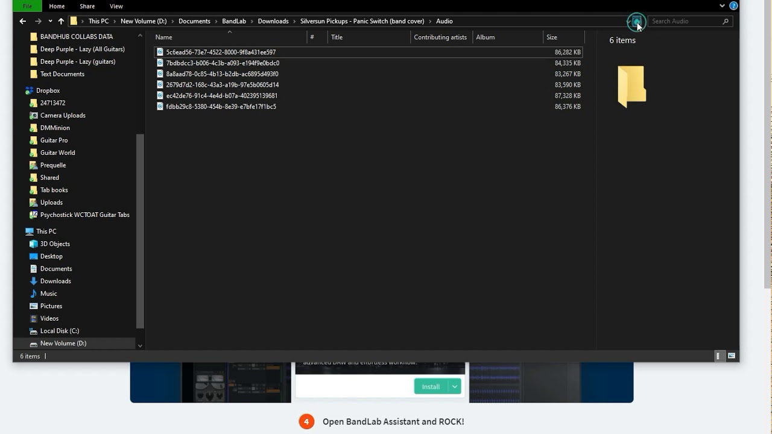Select New Volume (D:) in sidebar
This screenshot has height=434, width=772.
point(63,343)
